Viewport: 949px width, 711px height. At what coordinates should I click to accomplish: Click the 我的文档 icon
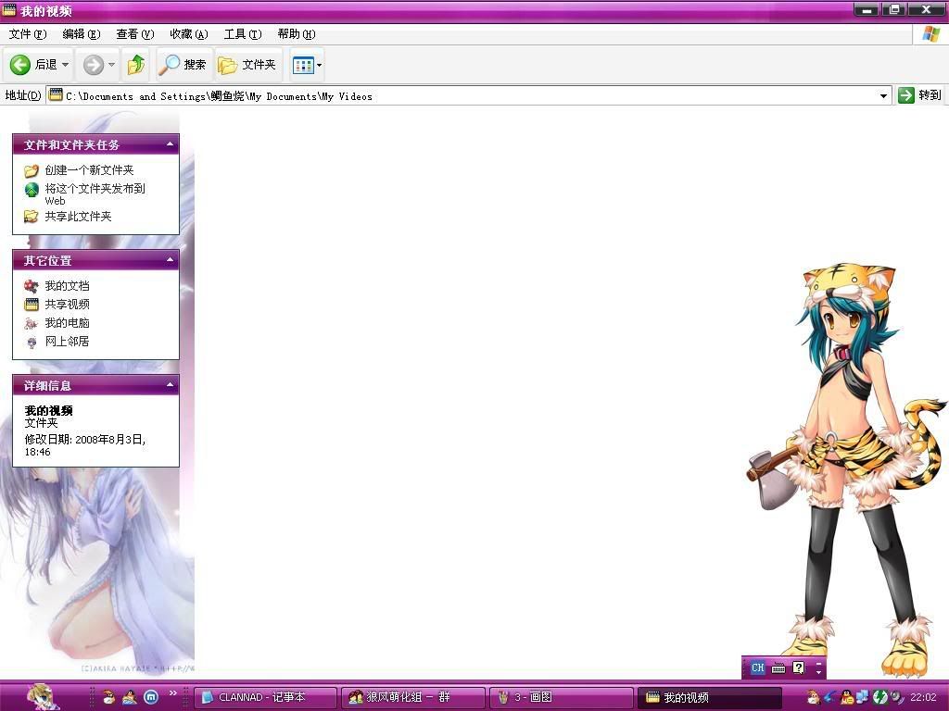(32, 286)
